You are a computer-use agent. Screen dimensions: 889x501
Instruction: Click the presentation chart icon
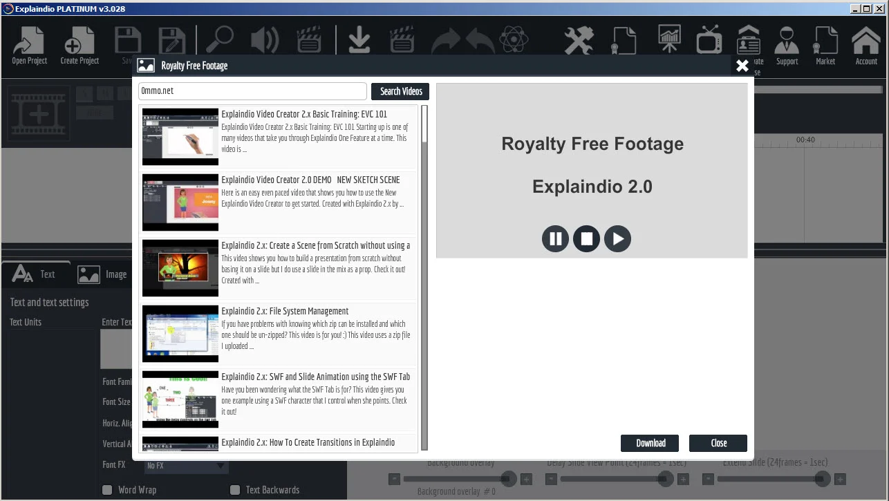click(668, 39)
